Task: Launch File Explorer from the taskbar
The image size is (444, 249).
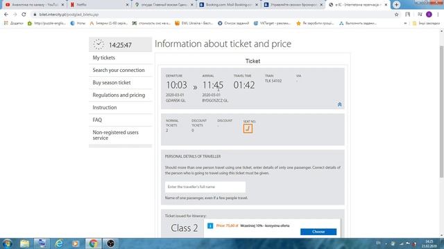Action: pyautogui.click(x=25, y=243)
